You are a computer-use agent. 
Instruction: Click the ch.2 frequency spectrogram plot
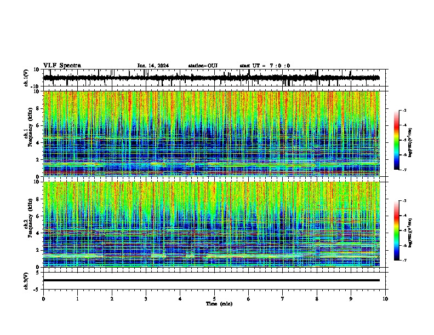(x=212, y=224)
